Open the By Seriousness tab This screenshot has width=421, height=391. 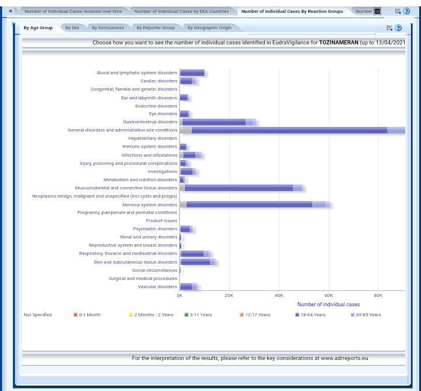(x=108, y=27)
